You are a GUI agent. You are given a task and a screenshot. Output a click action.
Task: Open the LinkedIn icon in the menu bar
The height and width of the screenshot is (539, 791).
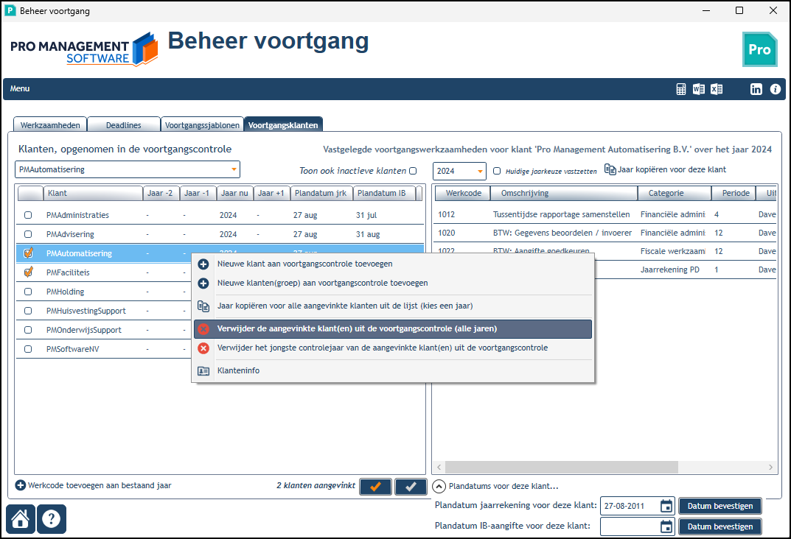tap(756, 89)
